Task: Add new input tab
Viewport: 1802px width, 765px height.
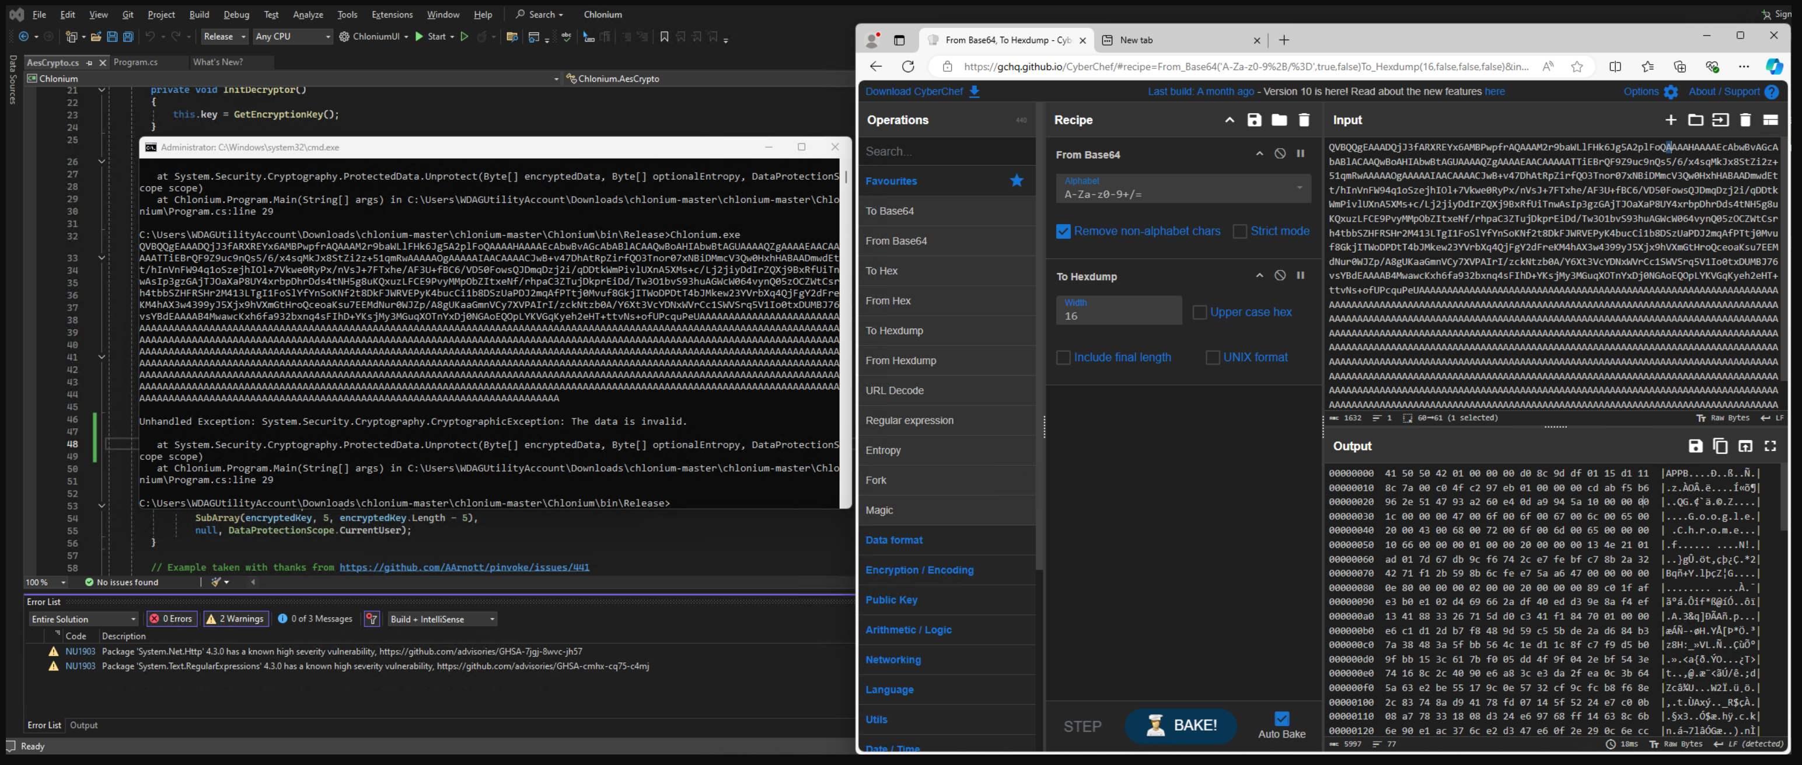Action: point(1671,120)
